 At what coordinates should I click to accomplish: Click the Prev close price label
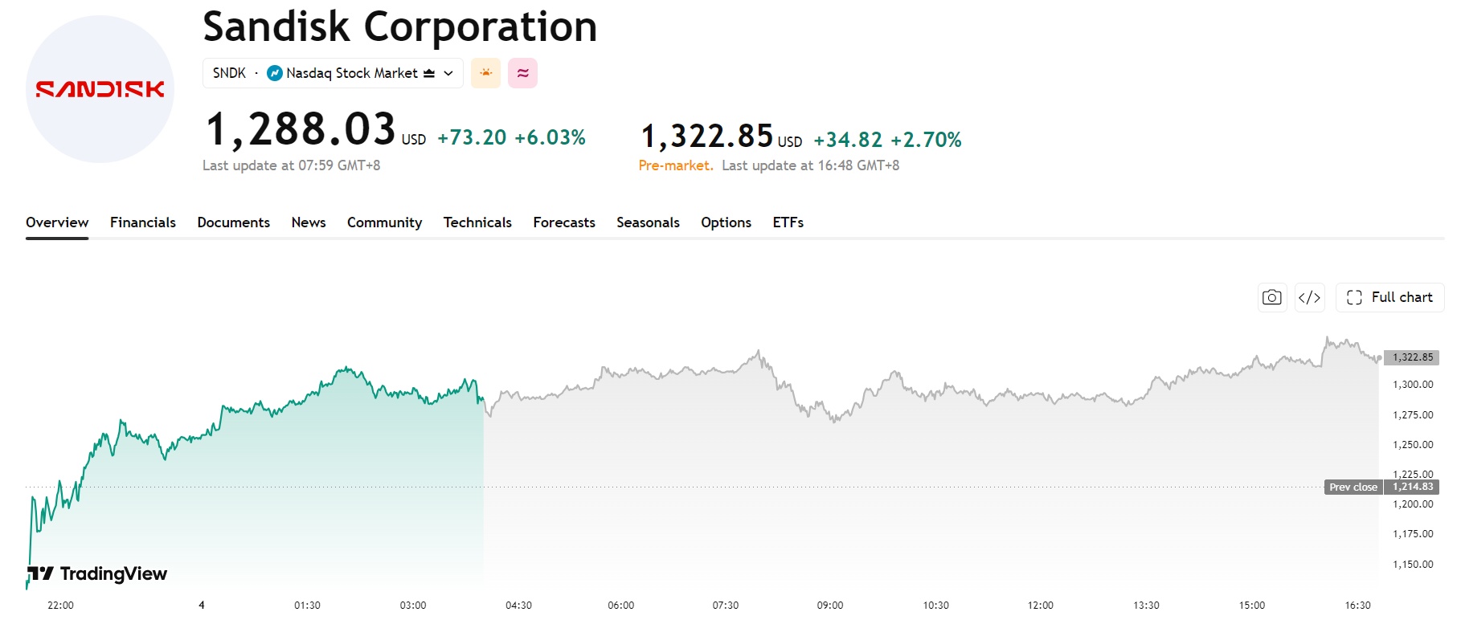[1353, 487]
